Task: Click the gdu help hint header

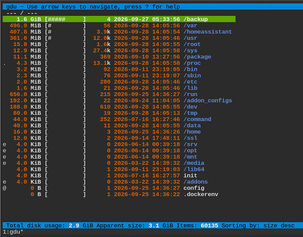Action: click(93, 7)
